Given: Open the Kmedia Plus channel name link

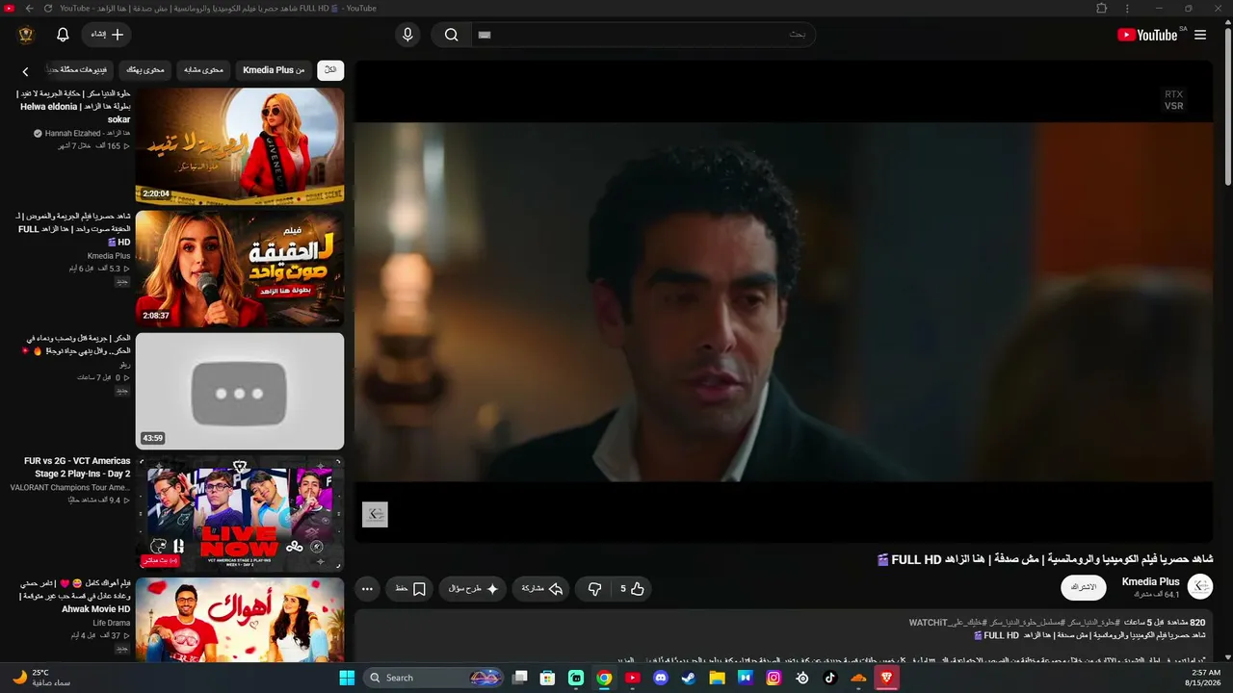Looking at the screenshot, I should tap(1151, 581).
